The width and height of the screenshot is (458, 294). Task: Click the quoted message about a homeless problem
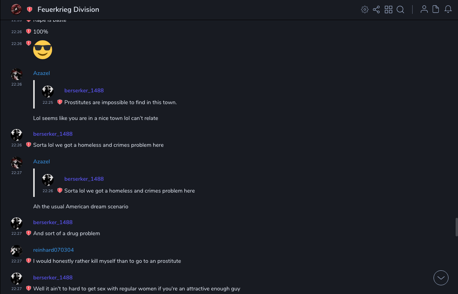click(130, 191)
